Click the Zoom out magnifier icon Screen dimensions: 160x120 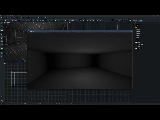[x=34, y=20]
